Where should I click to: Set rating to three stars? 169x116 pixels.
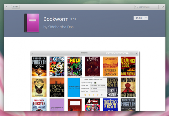[x=93, y=95]
